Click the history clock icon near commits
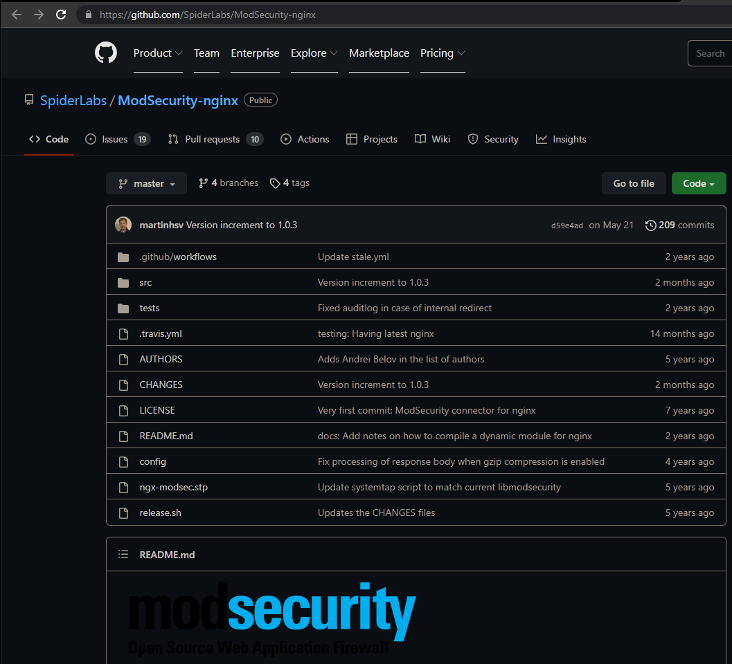 coord(650,225)
